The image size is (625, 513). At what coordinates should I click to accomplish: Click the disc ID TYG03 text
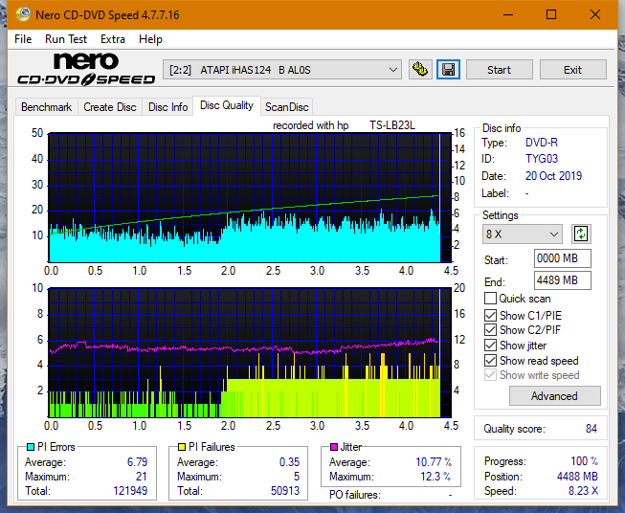click(542, 159)
